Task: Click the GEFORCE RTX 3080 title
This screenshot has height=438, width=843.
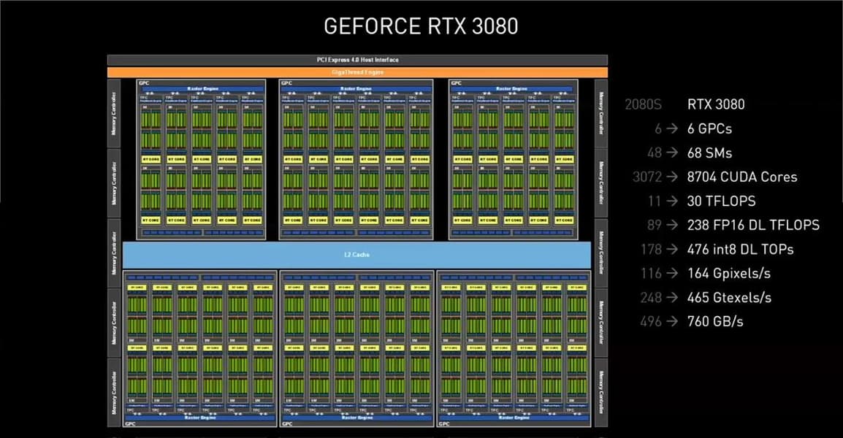Action: click(421, 26)
